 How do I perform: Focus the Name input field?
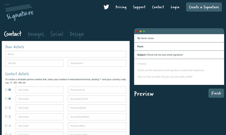tap(66, 54)
